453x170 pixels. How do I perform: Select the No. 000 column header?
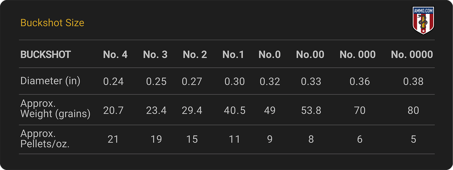click(357, 54)
